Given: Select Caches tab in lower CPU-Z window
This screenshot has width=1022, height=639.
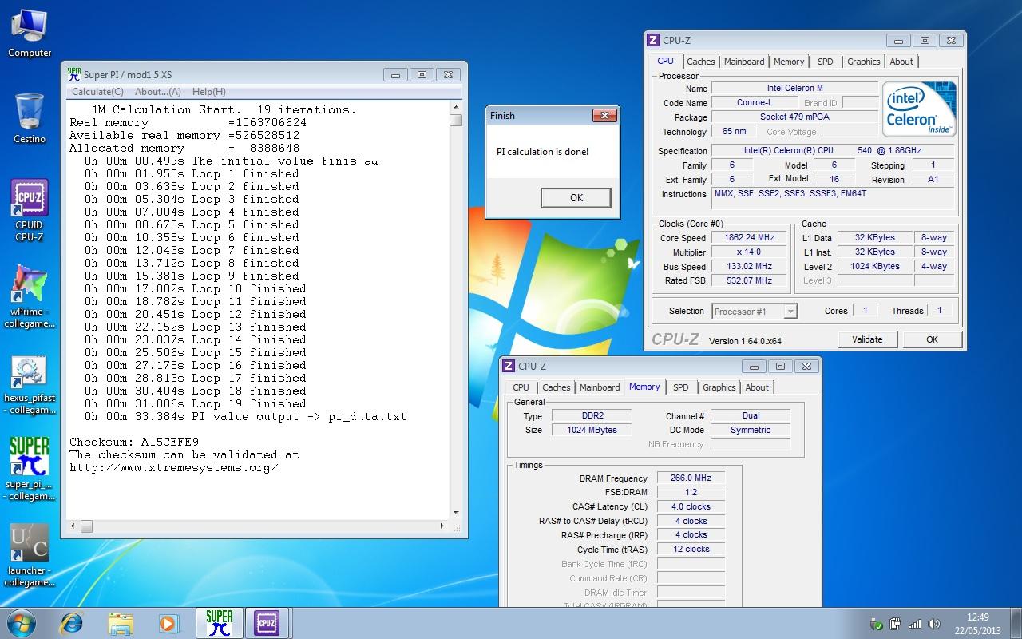Looking at the screenshot, I should pos(557,387).
